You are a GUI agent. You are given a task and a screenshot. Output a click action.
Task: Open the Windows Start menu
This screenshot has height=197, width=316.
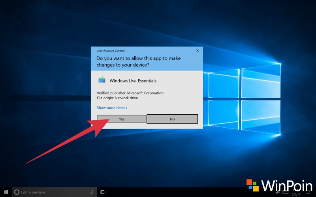point(6,192)
